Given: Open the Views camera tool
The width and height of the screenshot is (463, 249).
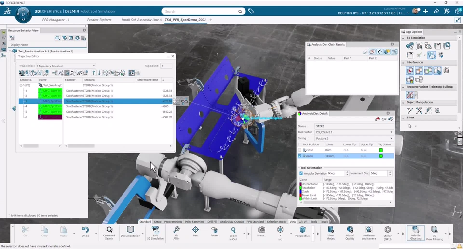Looking at the screenshot, I should [261, 232].
